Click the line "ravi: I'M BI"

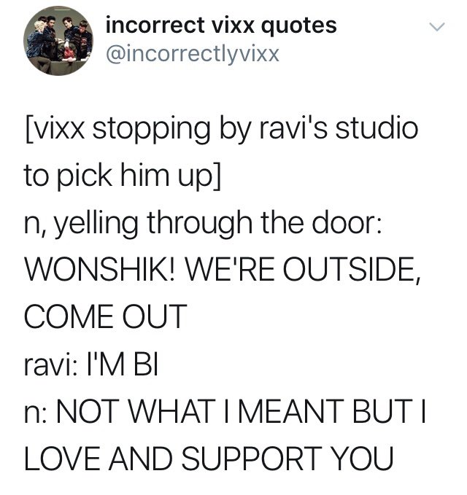pos(91,363)
